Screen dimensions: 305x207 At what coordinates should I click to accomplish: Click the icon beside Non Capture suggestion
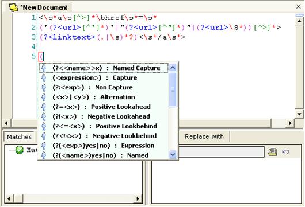coord(44,87)
